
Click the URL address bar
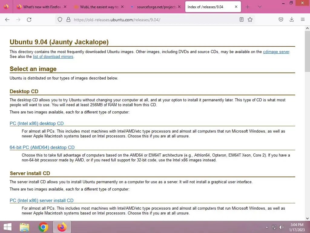click(155, 20)
